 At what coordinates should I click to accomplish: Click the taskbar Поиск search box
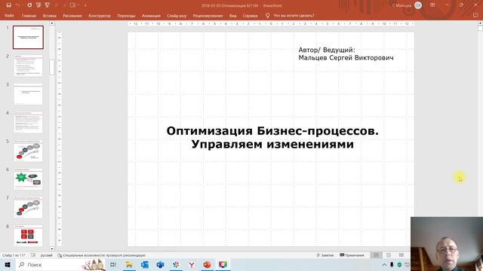click(x=60, y=264)
